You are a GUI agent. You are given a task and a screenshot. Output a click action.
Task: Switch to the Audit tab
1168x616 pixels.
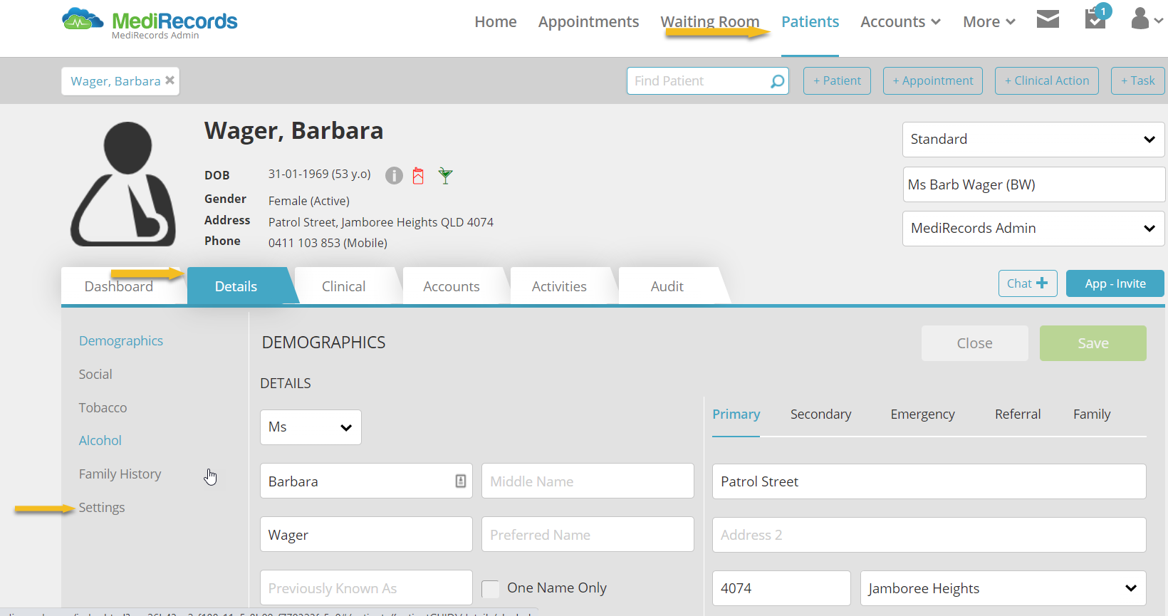point(667,286)
